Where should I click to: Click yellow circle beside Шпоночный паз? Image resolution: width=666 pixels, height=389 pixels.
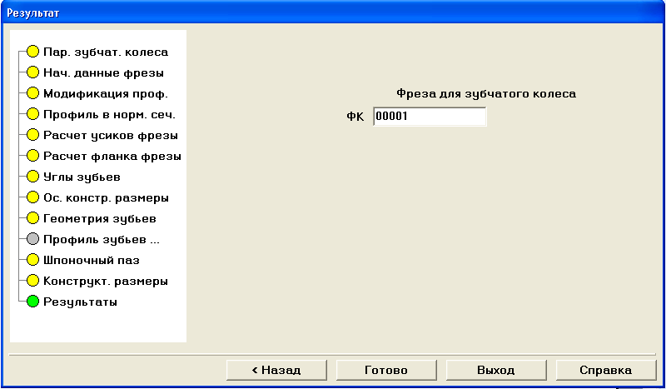32,260
